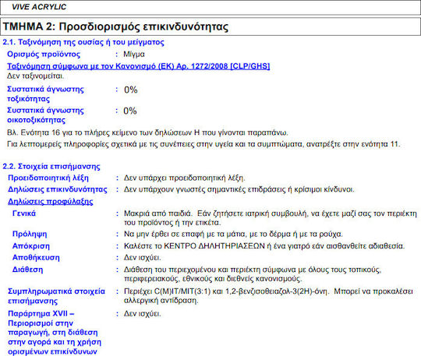This screenshot has width=421, height=356.
Task: Click the Βλ. Ενότητα 16 sentence
Action: coord(147,132)
